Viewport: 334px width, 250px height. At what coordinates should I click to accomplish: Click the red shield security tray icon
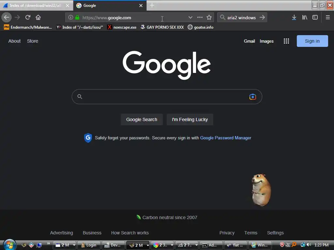coord(282,245)
